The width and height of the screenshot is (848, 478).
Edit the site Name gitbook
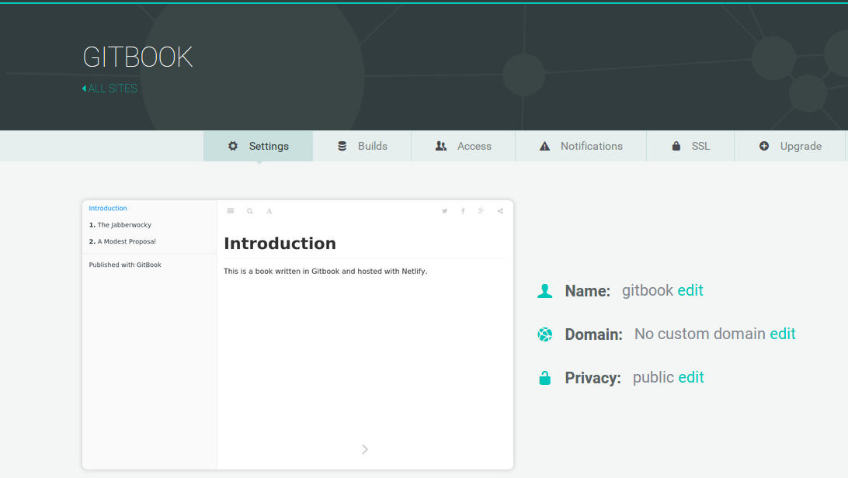[x=690, y=290]
